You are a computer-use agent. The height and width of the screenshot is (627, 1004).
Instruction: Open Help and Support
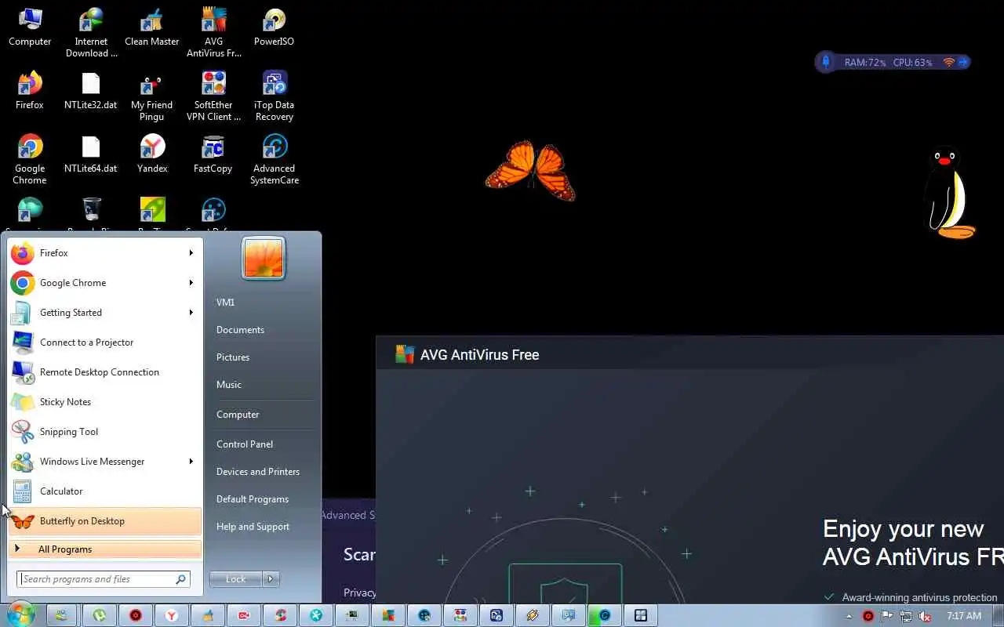253,527
